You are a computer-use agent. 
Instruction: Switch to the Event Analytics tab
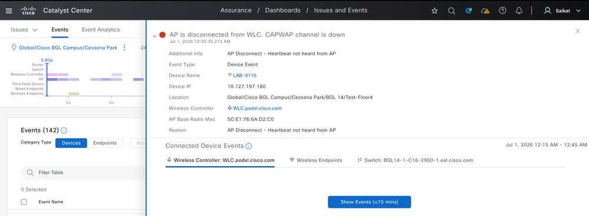(x=101, y=29)
